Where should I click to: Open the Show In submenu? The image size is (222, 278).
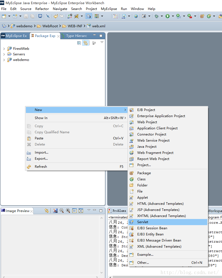(76, 118)
